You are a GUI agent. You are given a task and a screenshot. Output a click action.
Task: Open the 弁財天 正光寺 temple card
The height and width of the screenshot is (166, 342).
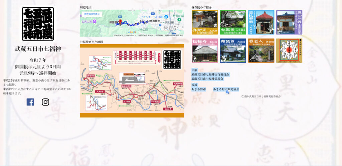tap(205, 22)
